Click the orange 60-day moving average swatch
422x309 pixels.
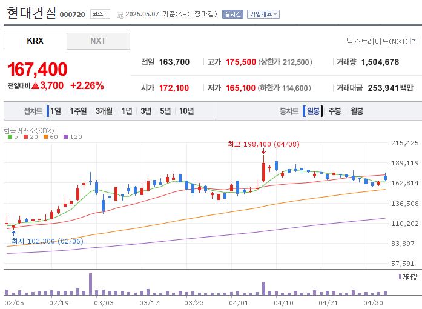point(46,136)
